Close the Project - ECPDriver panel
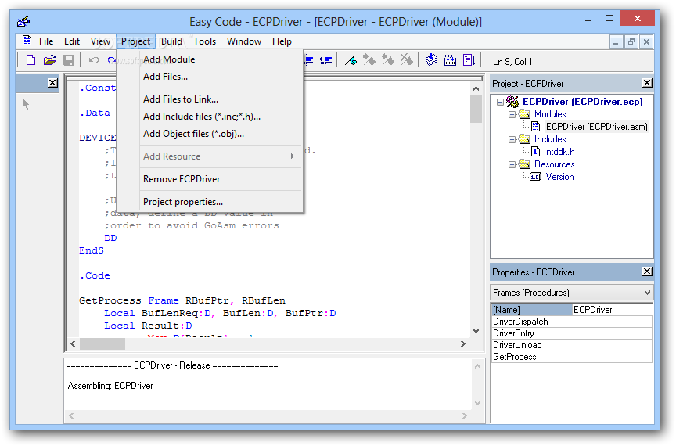Image resolution: width=676 pixels, height=446 pixels. [x=647, y=83]
